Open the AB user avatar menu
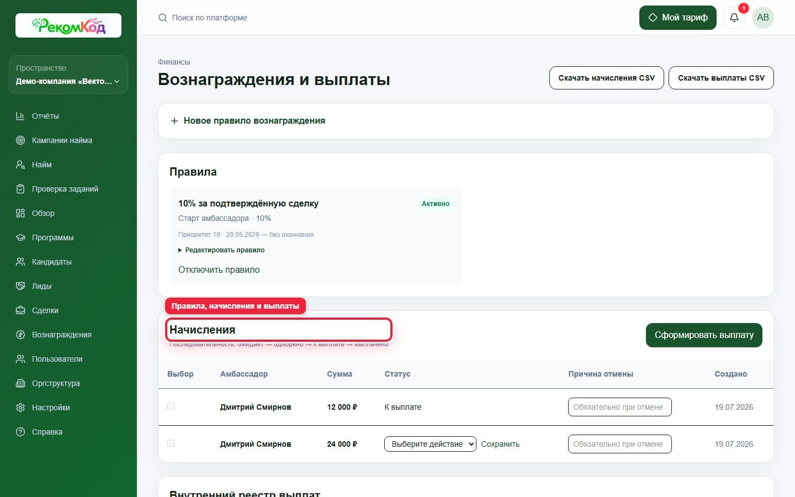 point(763,18)
